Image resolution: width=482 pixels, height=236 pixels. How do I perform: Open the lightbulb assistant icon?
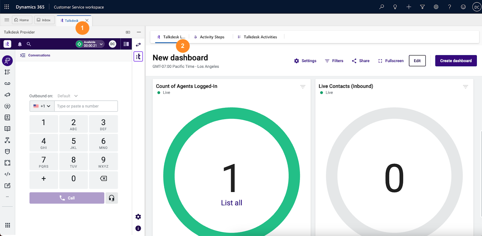pos(395,7)
